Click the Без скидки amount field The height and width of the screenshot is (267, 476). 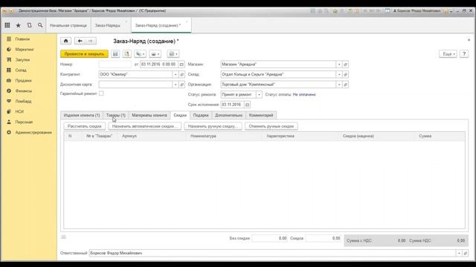pyautogui.click(x=269, y=239)
